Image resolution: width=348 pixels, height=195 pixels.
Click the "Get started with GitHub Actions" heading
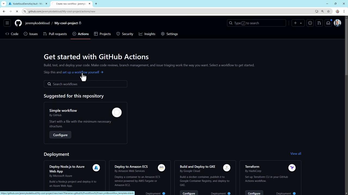click(x=96, y=57)
